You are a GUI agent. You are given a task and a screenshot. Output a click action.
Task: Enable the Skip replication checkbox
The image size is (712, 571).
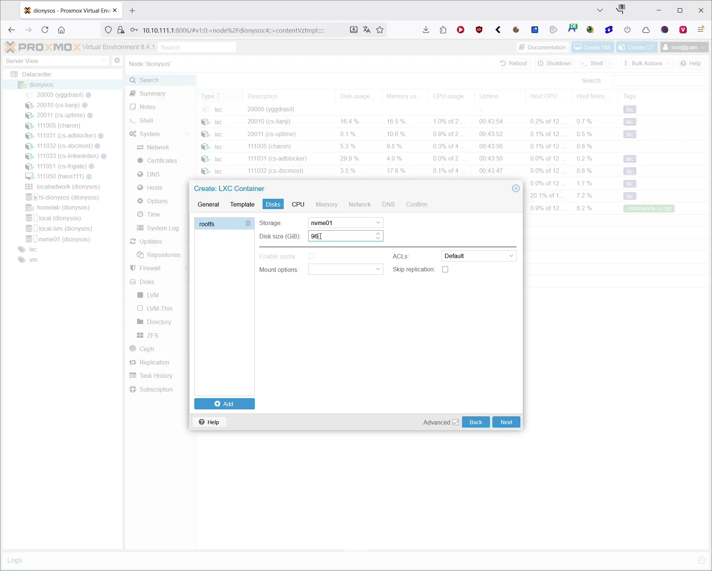tap(445, 270)
